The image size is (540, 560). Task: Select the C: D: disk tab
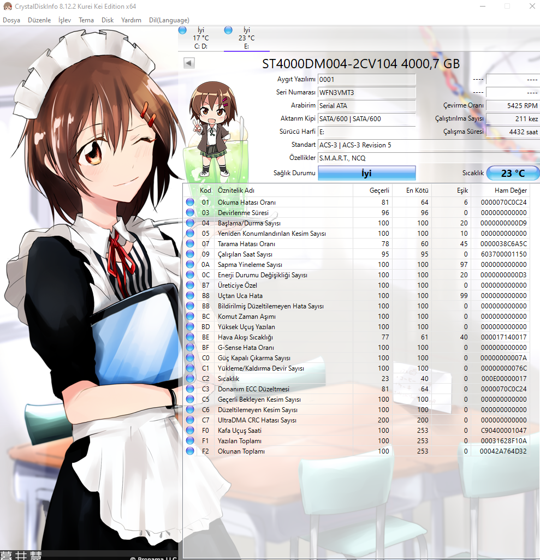click(200, 38)
